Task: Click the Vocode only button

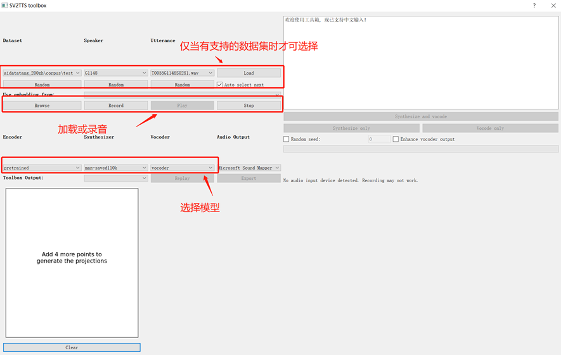Action: click(490, 128)
